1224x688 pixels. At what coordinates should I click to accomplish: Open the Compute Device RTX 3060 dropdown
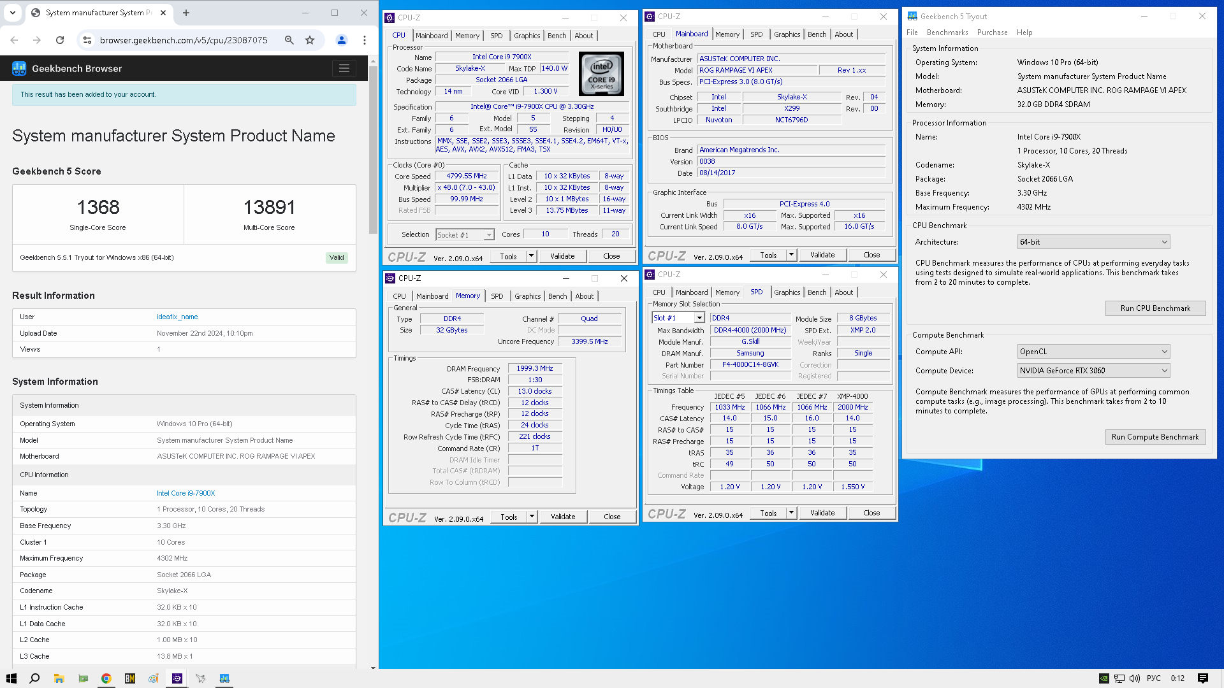1094,371
